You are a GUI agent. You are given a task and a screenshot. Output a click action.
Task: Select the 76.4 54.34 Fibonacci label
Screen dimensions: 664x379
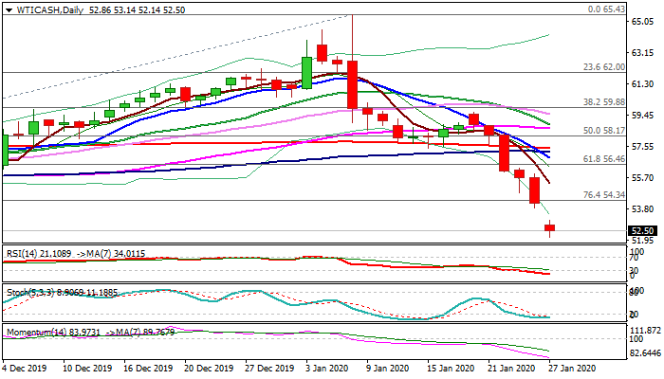click(604, 194)
